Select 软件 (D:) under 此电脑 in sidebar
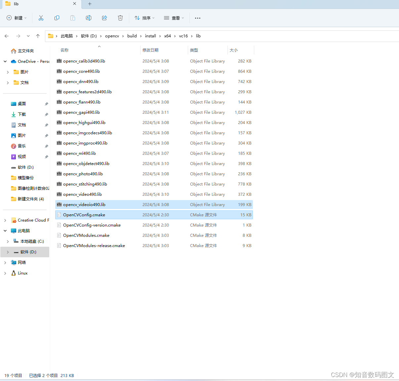The image size is (399, 381). [x=25, y=252]
